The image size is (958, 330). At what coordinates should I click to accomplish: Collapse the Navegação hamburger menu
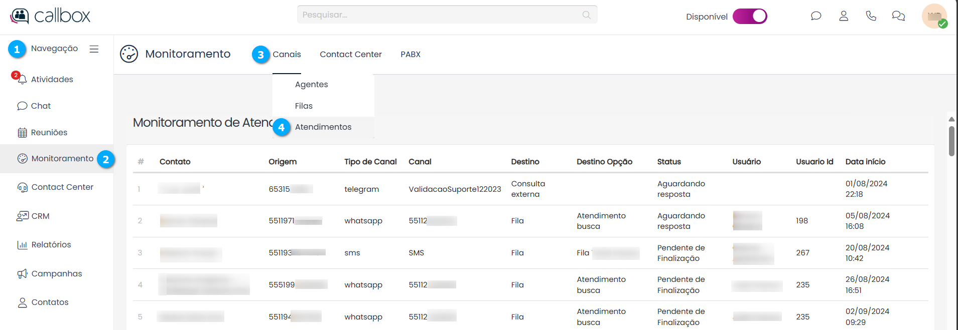(x=94, y=49)
